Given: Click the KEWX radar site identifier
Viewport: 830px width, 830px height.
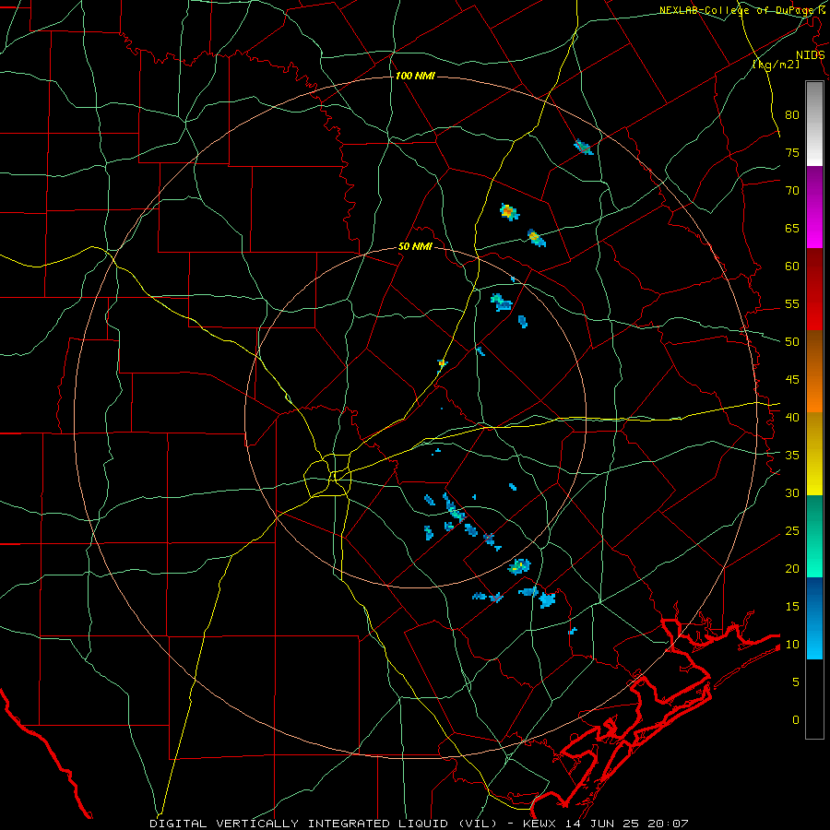Looking at the screenshot, I should pyautogui.click(x=540, y=824).
